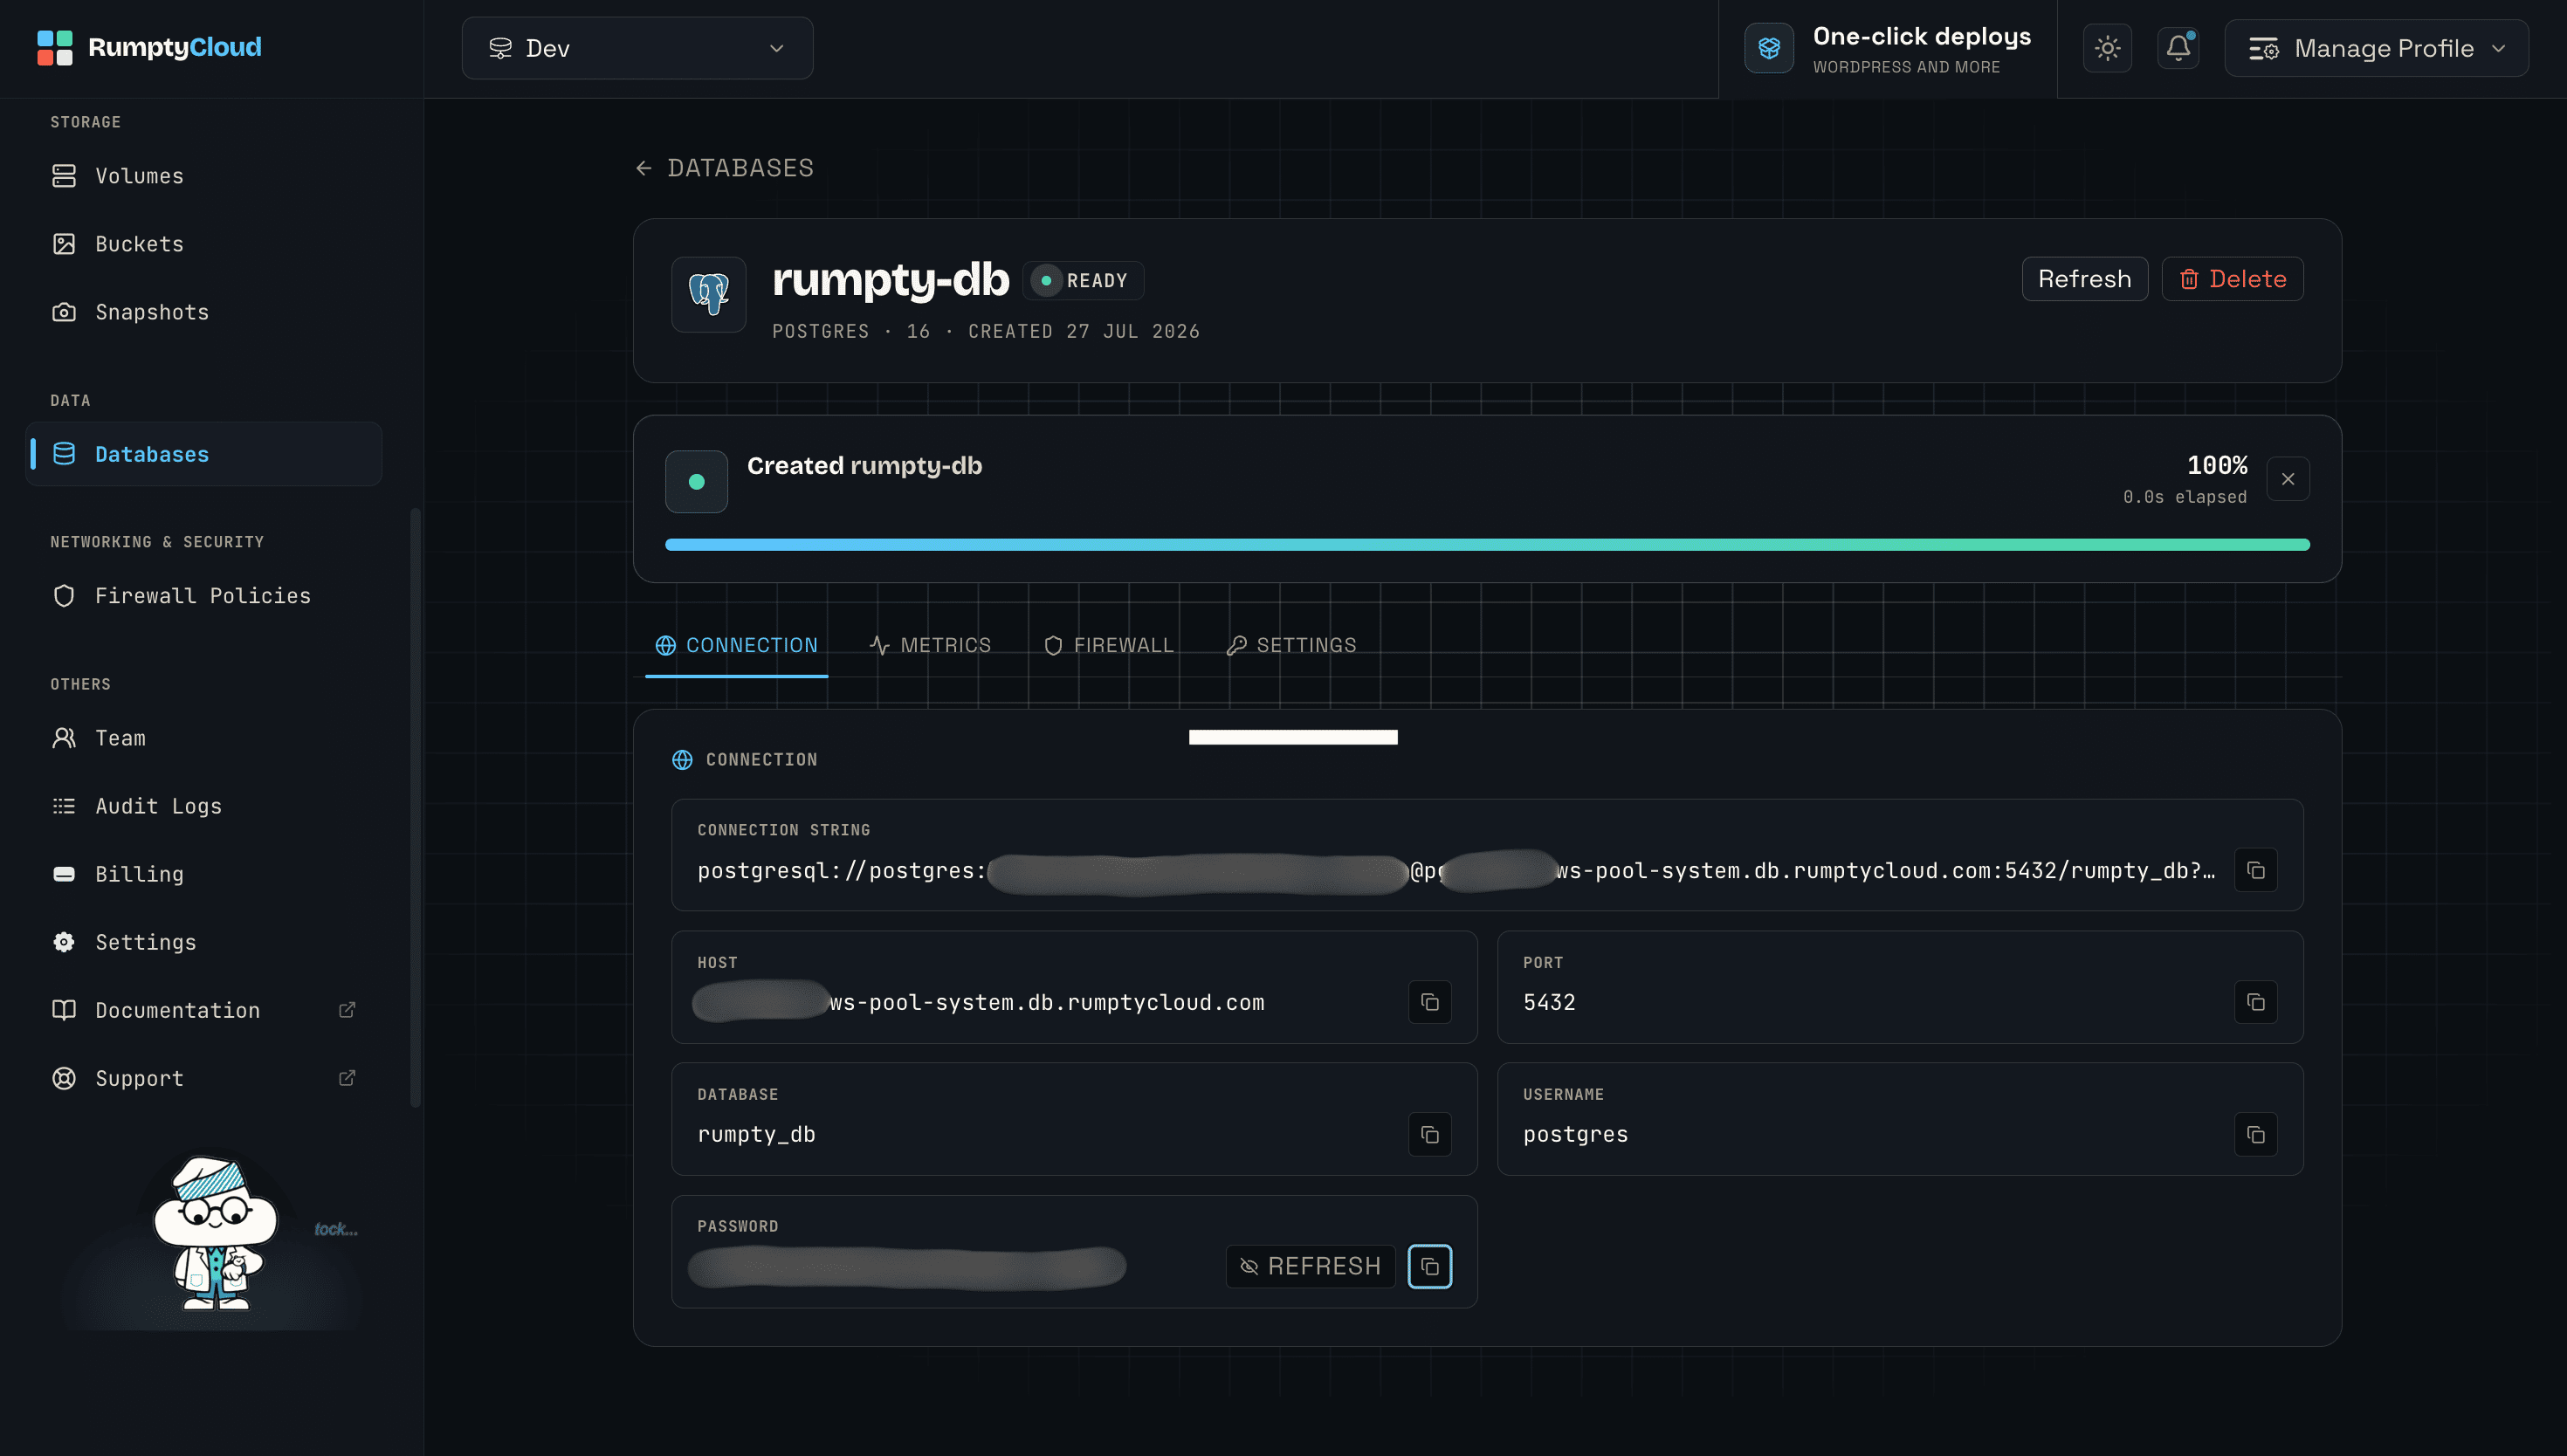Viewport: 2567px width, 1456px height.
Task: Open Volumes in sidebar
Action: tap(203, 176)
